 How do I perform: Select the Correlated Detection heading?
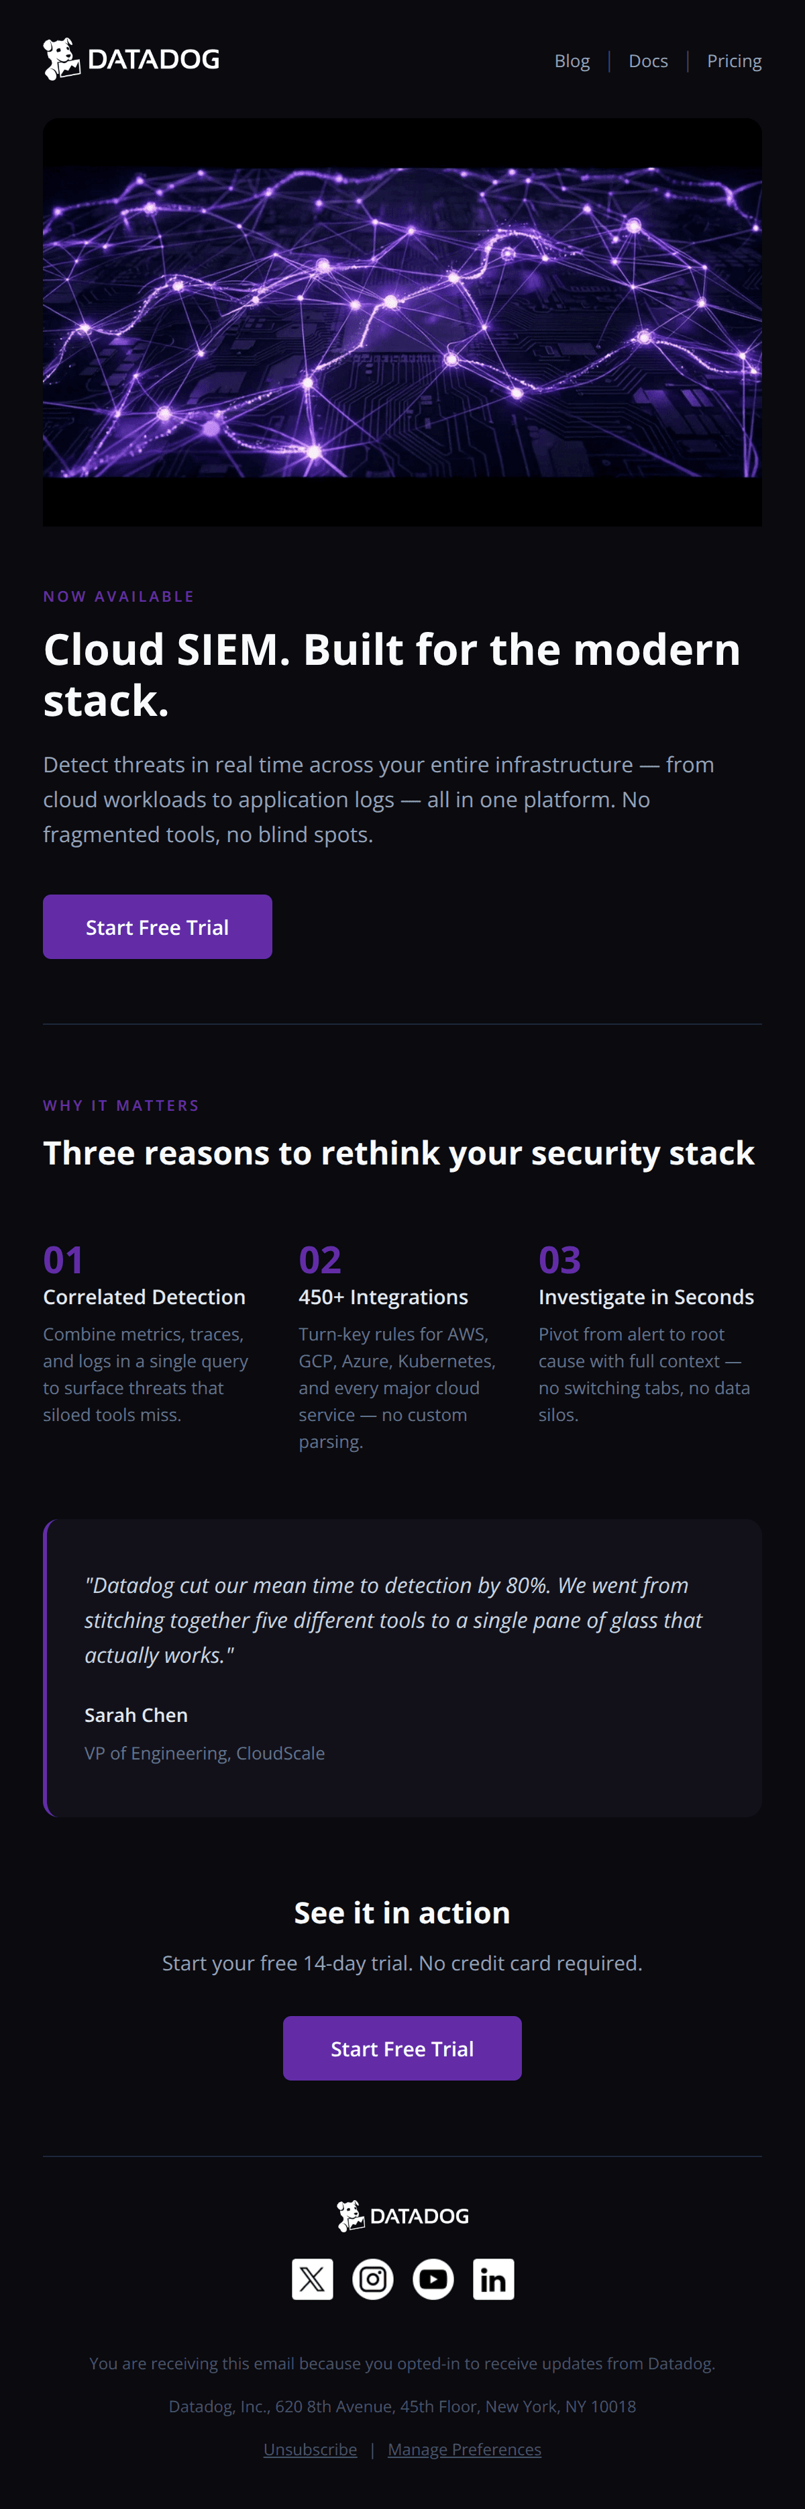point(144,1296)
